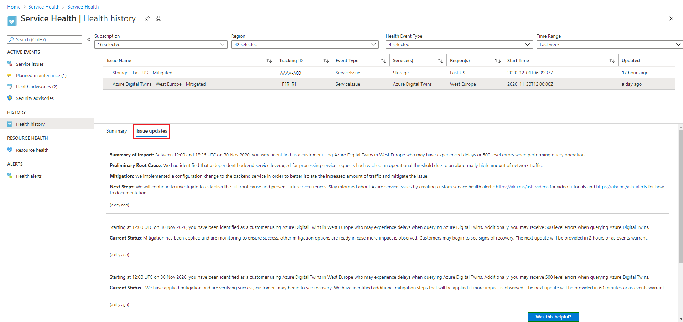
Task: Sort by Start Time column arrows
Action: pos(612,61)
